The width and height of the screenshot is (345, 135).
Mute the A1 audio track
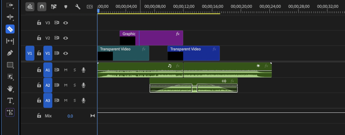click(x=65, y=70)
